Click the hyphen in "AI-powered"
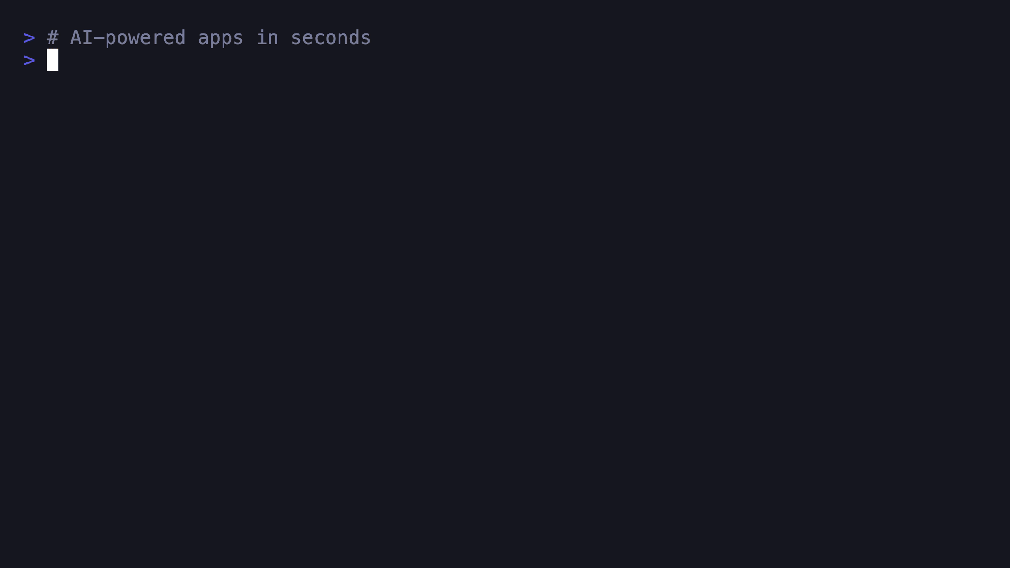The width and height of the screenshot is (1010, 568). 99,38
